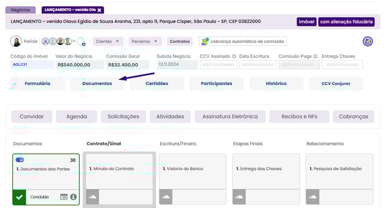Select the Contrato/Sinal stage header
Viewport: 385px width, 208px height.
(104, 144)
